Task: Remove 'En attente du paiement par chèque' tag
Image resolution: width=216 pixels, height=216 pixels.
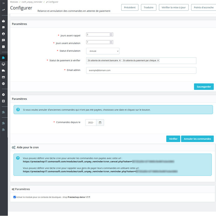Action: pyautogui.click(x=158, y=60)
